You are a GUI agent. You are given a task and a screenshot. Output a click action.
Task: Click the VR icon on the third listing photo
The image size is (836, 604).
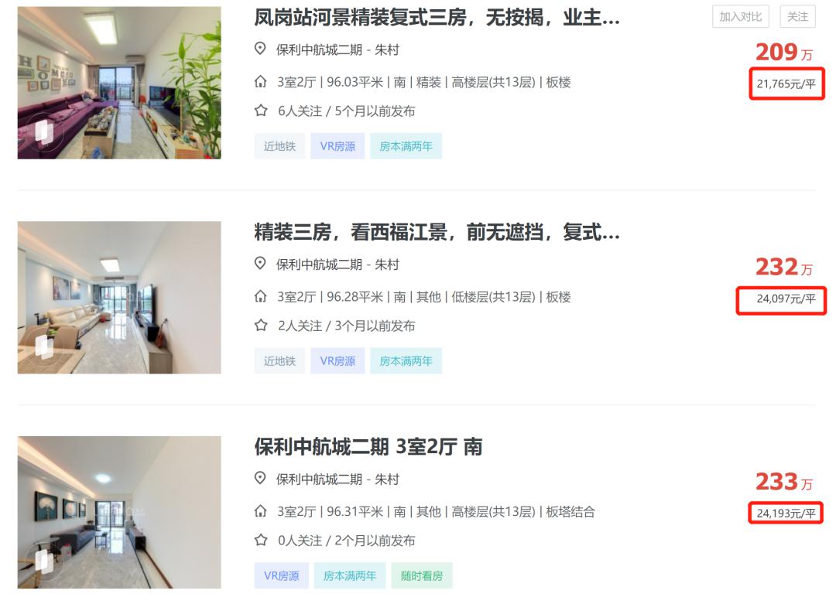point(43,561)
